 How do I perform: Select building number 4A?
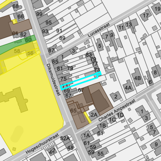pyautogui.click(x=128, y=87)
